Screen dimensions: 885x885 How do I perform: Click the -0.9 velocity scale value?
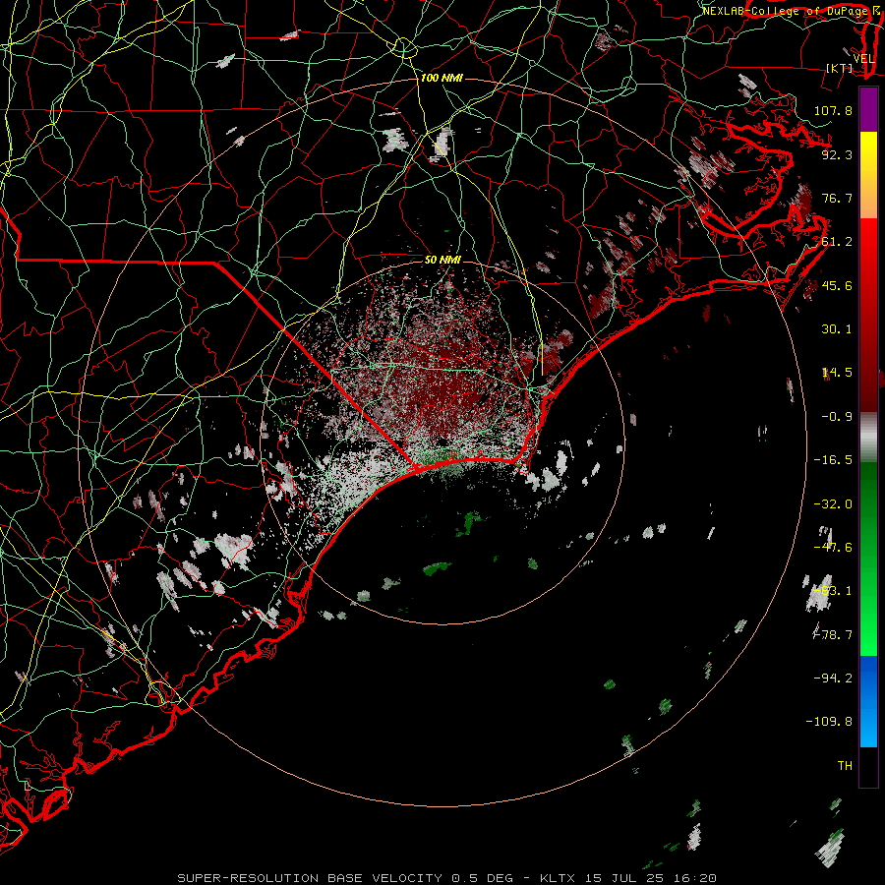point(837,417)
